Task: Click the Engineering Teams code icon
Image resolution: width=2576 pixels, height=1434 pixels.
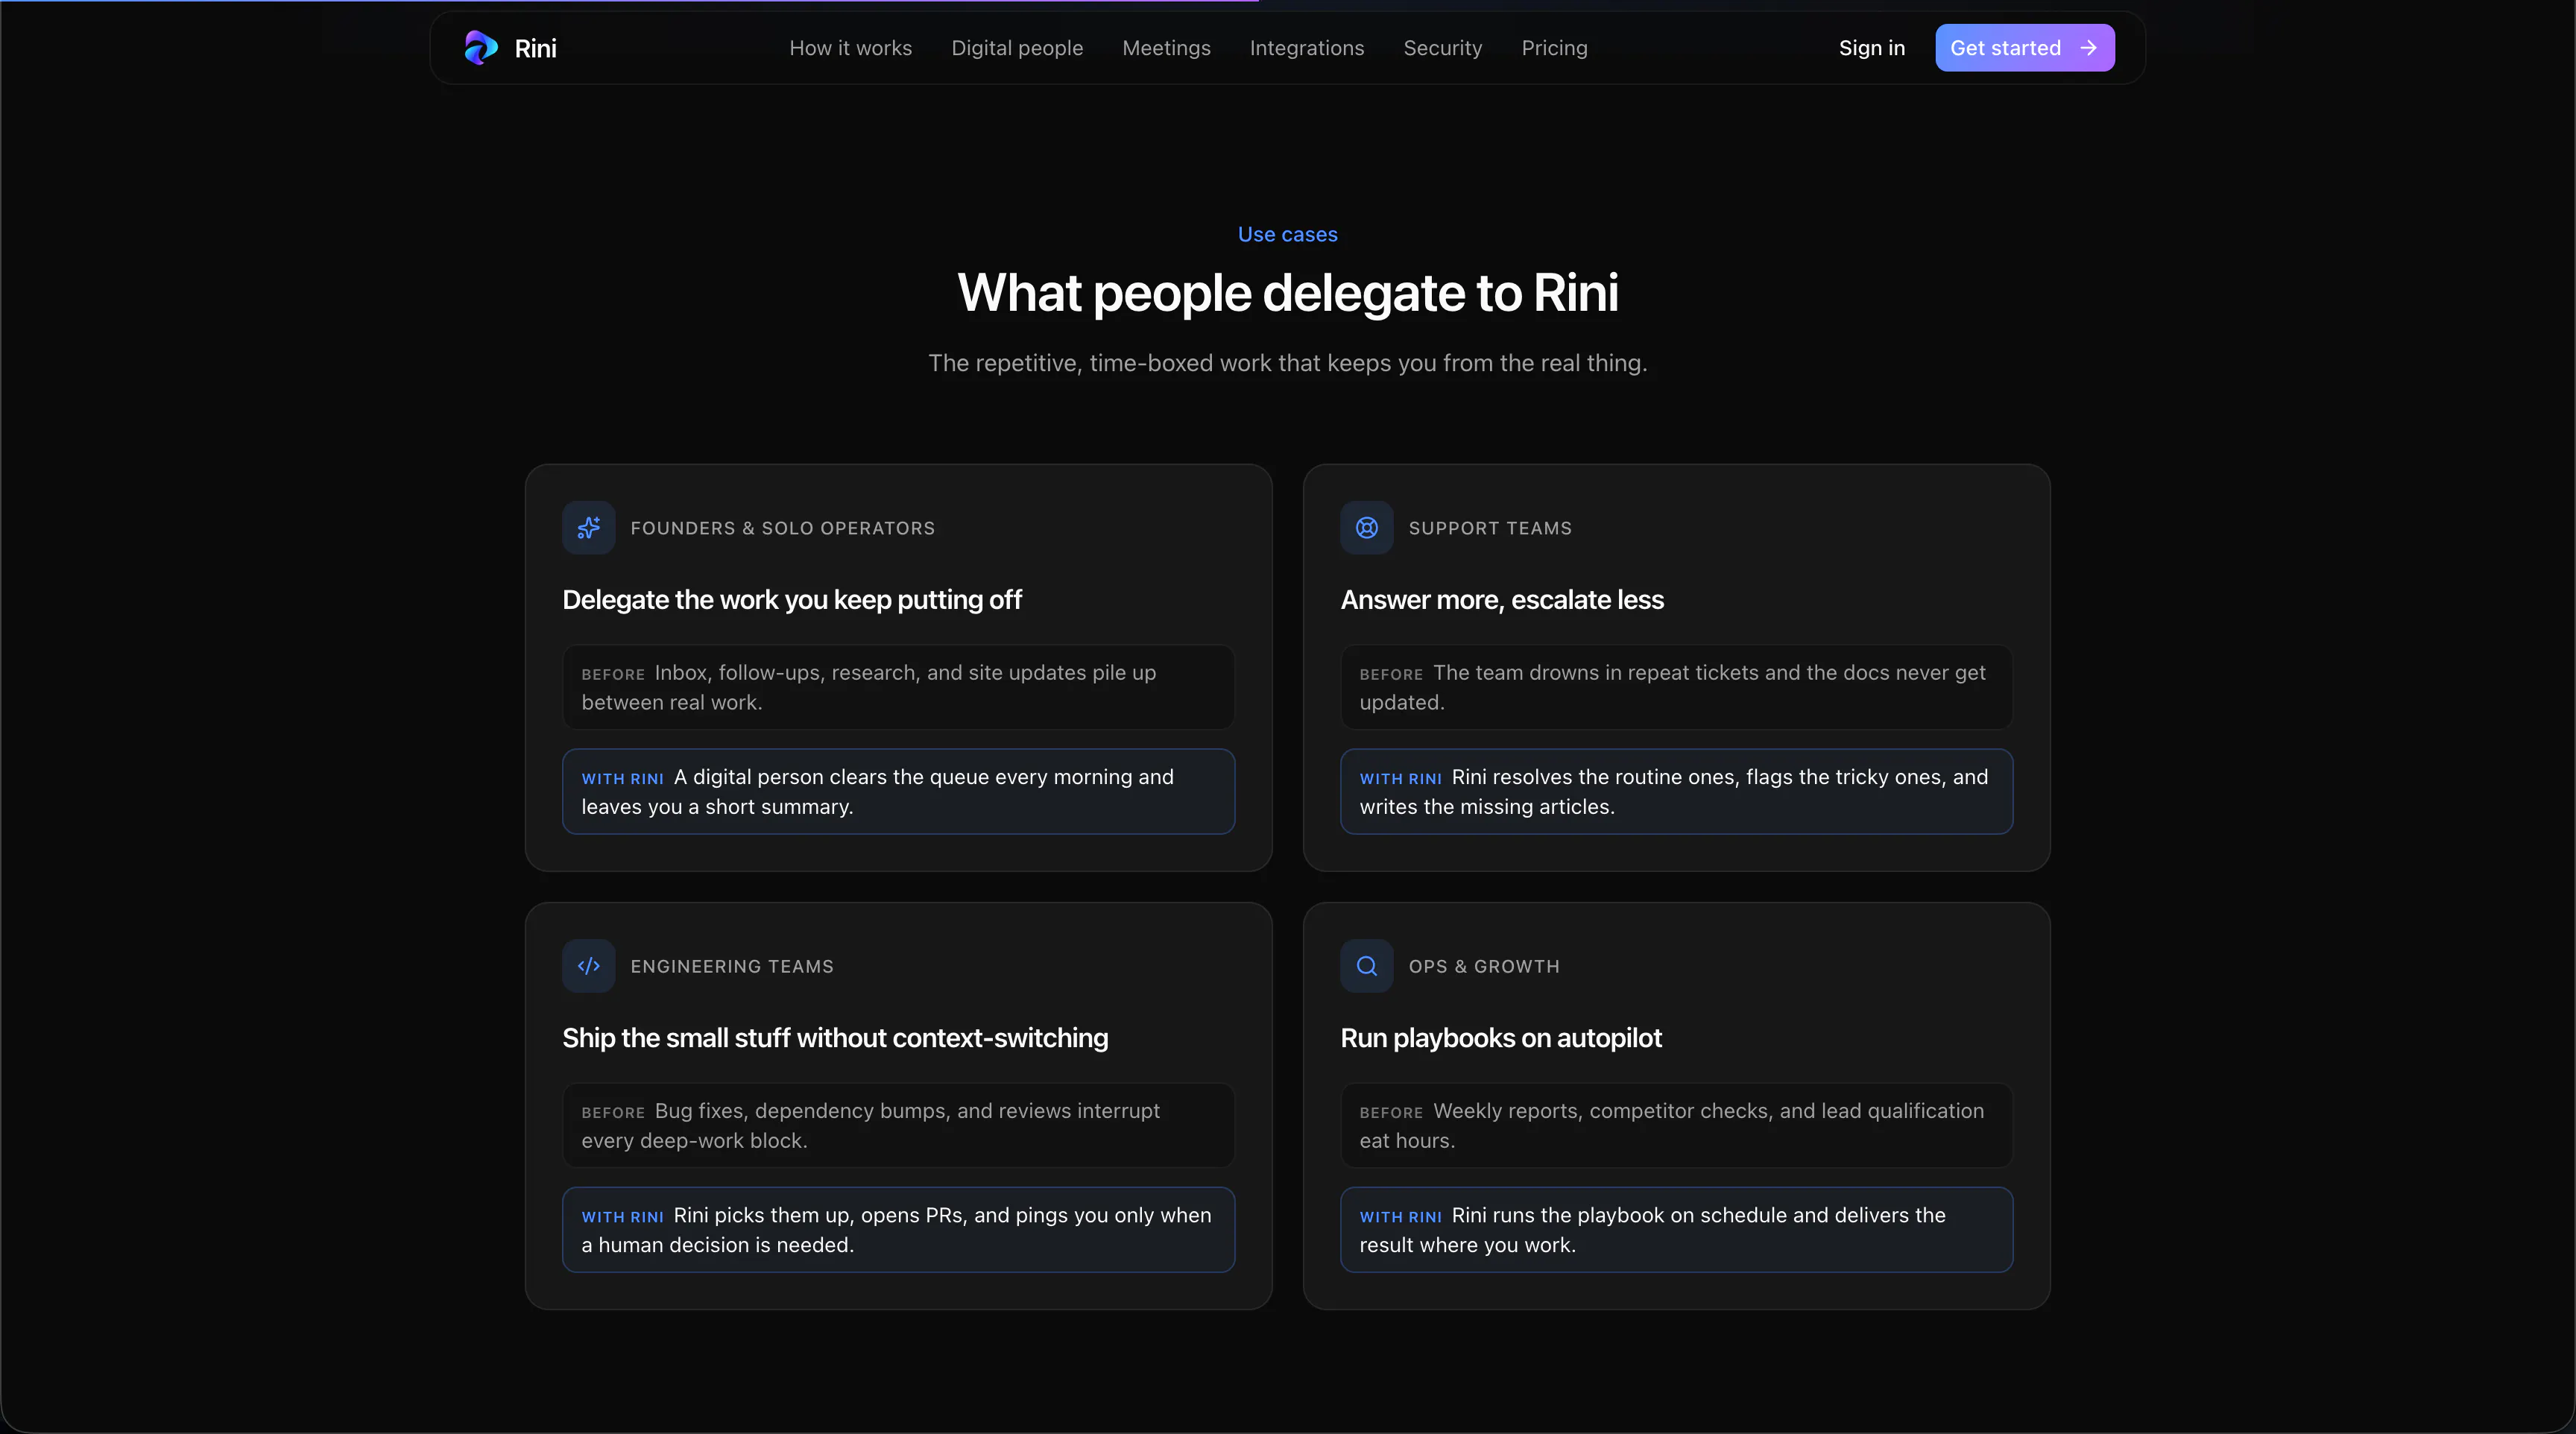Action: pos(589,966)
